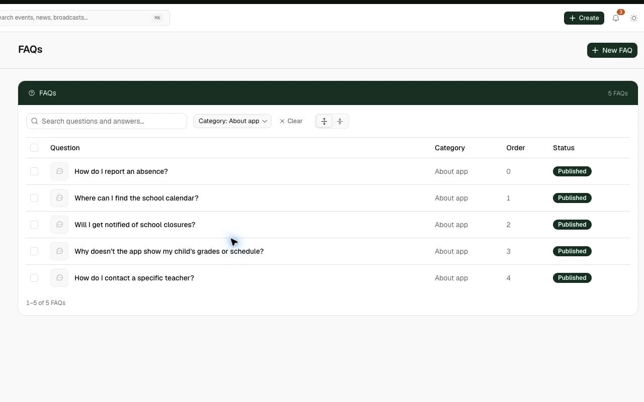
Task: Click chat icon beside 'Why doesn't the app show'
Action: (x=59, y=251)
